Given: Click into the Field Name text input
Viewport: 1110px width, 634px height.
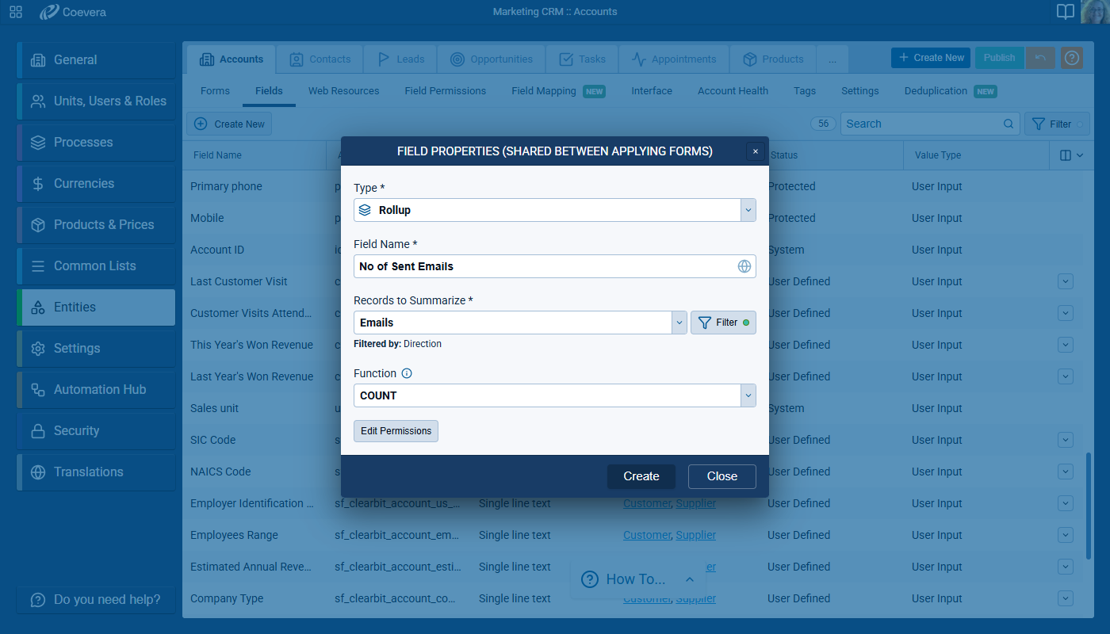Looking at the screenshot, I should [x=543, y=266].
